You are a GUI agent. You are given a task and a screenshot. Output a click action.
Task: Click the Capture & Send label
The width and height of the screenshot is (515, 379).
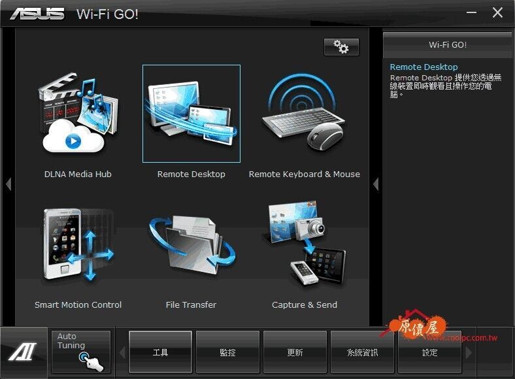pos(305,305)
